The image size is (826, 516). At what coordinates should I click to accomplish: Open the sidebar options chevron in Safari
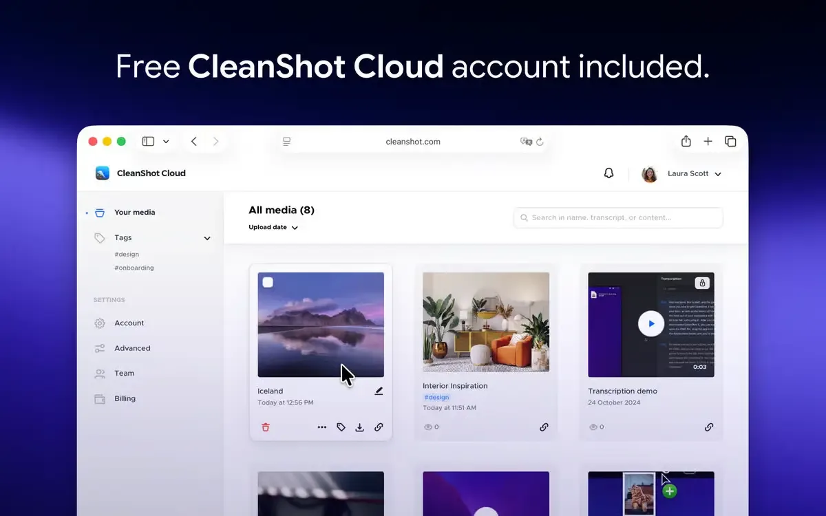pyautogui.click(x=166, y=142)
